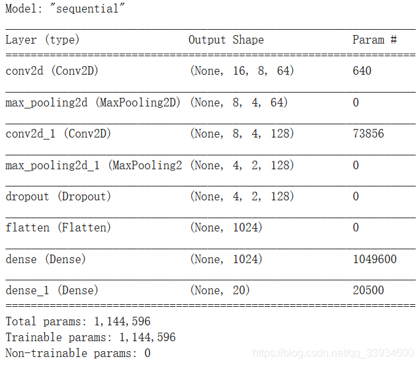Select the conv2d (Conv2D) layer name
This screenshot has width=420, height=365.
(52, 71)
